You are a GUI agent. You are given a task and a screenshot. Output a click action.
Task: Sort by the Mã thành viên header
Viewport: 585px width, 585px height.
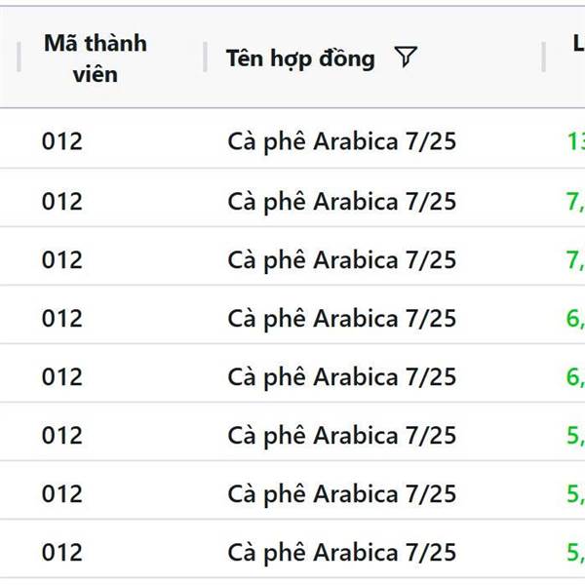(x=96, y=58)
